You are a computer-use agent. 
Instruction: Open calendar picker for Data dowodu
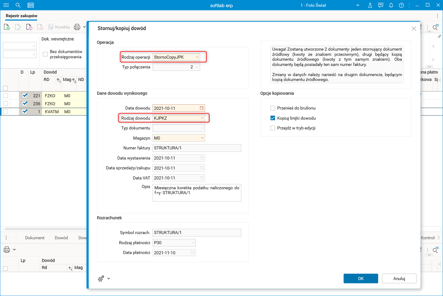click(202, 108)
